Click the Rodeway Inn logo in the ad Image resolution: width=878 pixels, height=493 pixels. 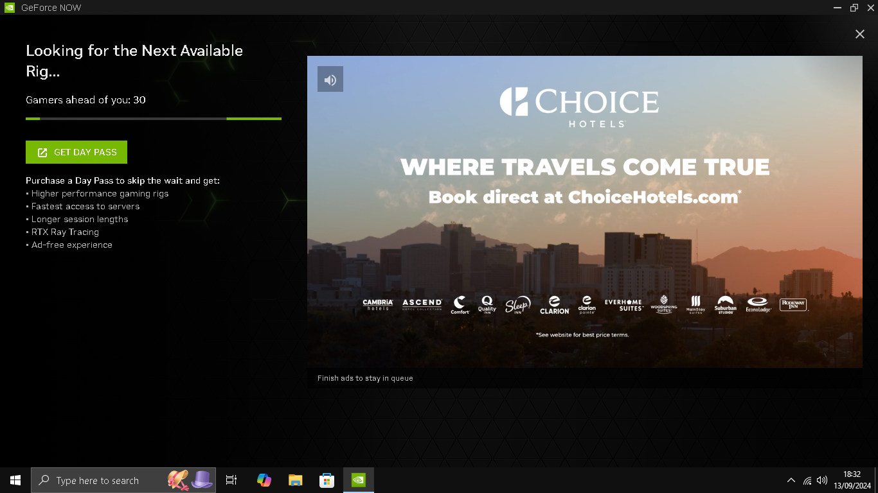coord(794,305)
